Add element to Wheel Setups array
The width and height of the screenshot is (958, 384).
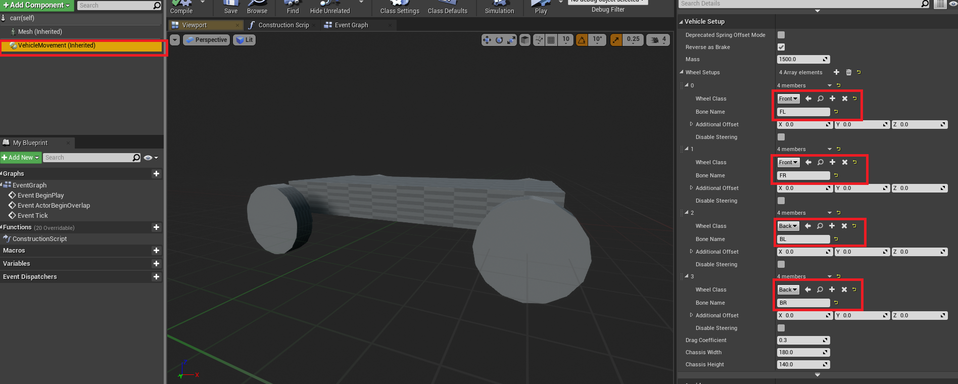[x=836, y=72]
